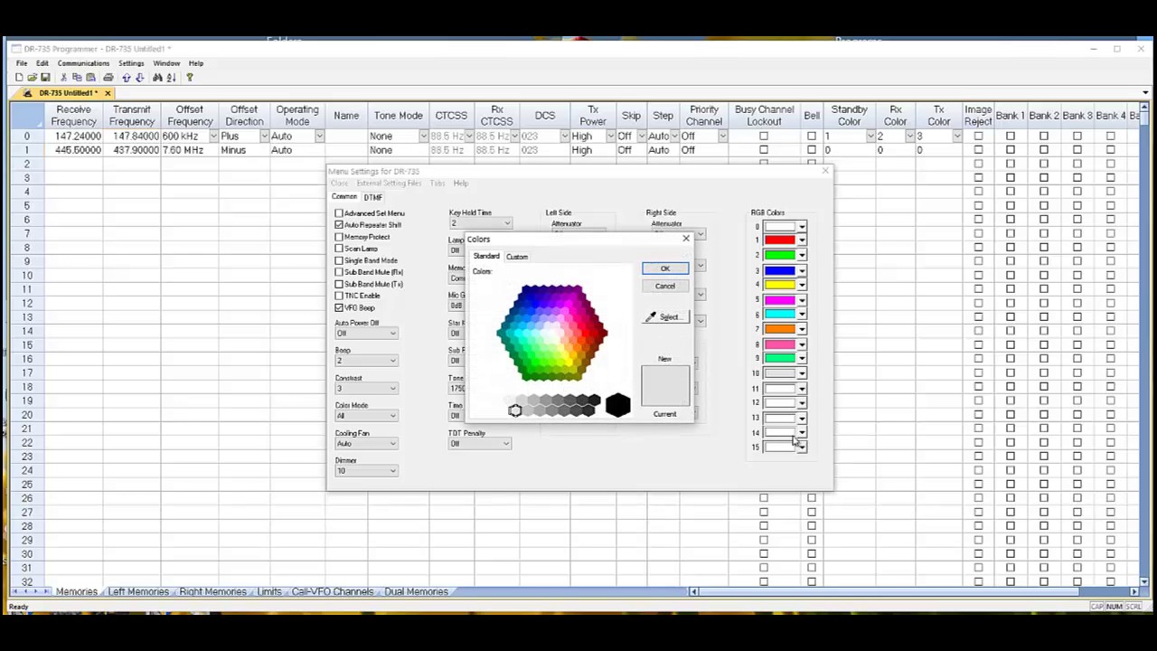Switch to Right Memories sheet tab
The width and height of the screenshot is (1157, 651).
tap(212, 591)
